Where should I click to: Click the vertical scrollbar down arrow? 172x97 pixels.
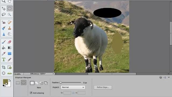(x=171, y=71)
